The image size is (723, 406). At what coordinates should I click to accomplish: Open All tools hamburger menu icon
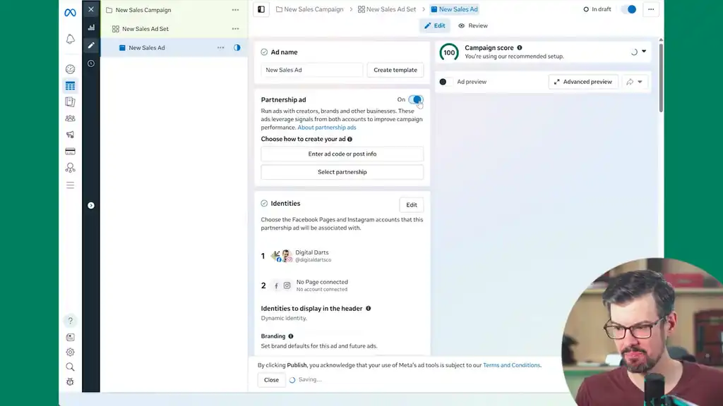click(70, 185)
